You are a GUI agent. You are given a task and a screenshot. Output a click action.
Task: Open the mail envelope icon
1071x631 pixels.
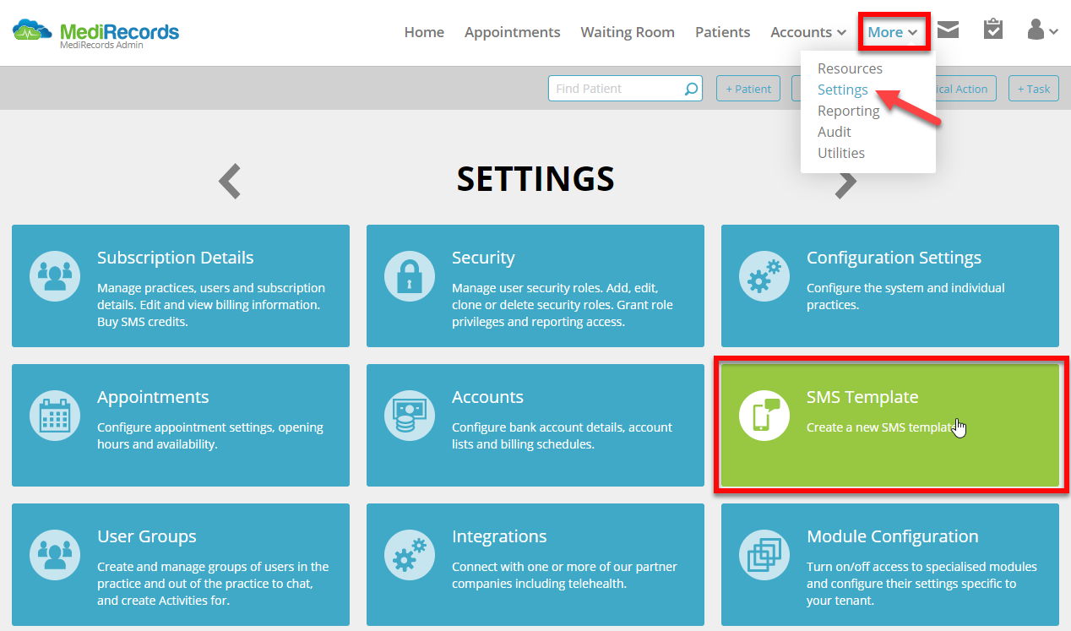click(x=948, y=30)
